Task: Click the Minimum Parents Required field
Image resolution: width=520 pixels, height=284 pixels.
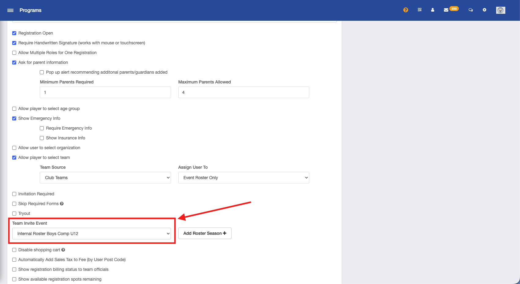Action: click(105, 92)
